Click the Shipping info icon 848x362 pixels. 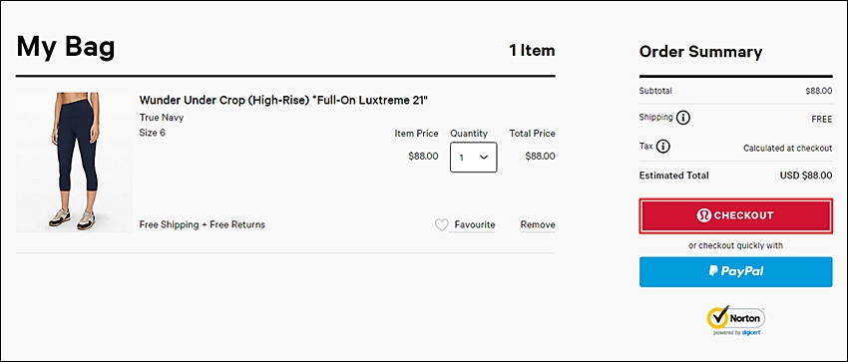683,118
